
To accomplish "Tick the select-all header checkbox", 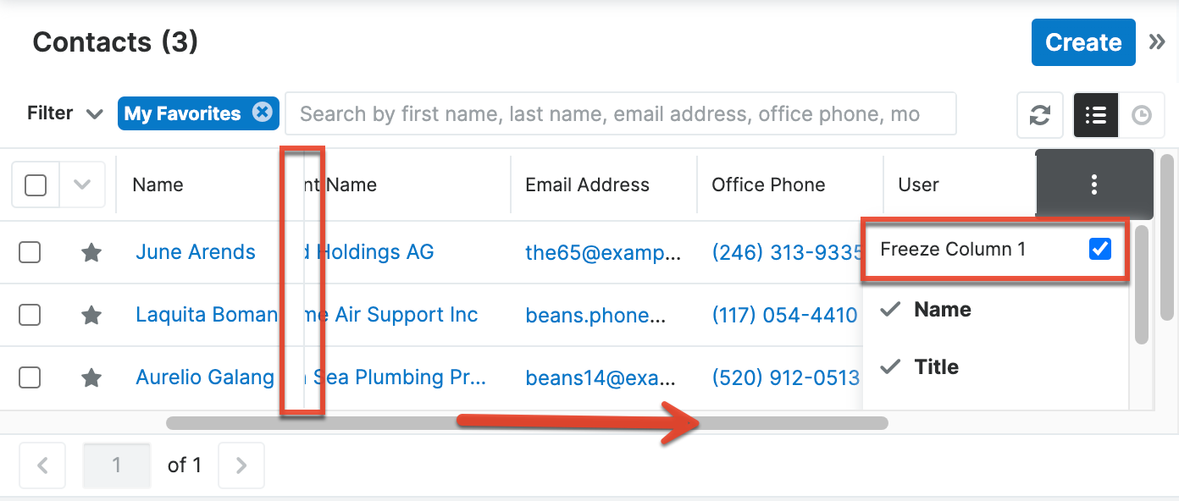I will (36, 184).
